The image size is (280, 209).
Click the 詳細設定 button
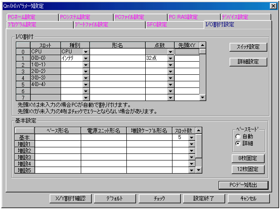(x=248, y=62)
